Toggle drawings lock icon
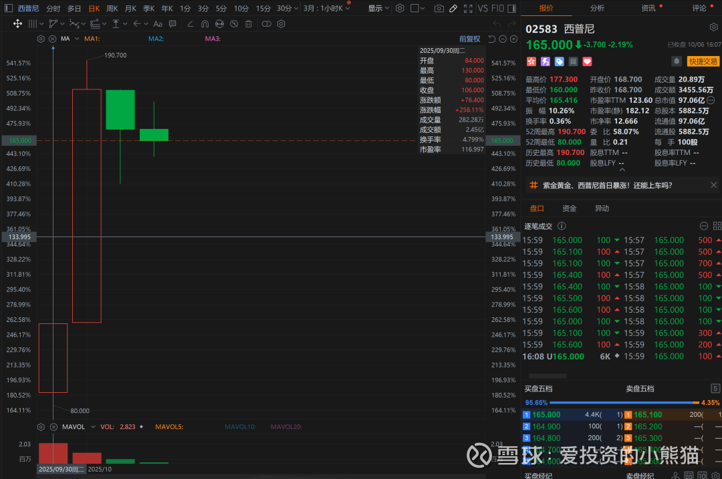The height and width of the screenshot is (479, 722). (220, 24)
